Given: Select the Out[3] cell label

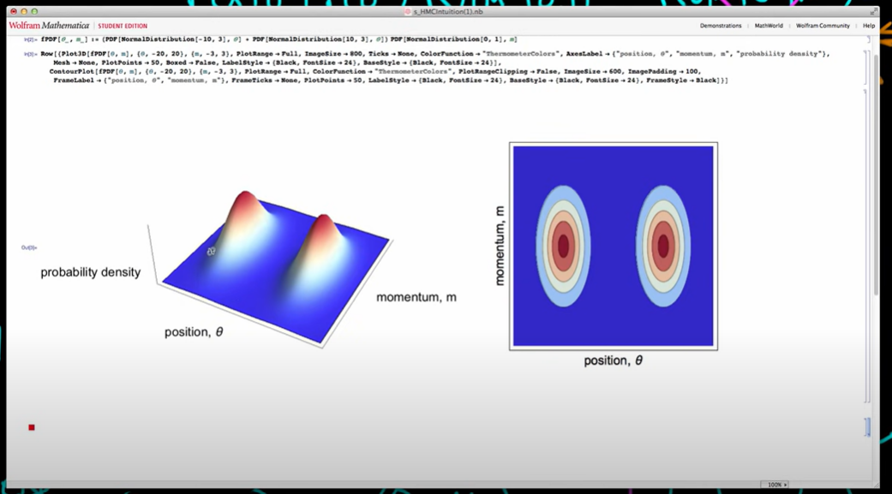Looking at the screenshot, I should pyautogui.click(x=29, y=247).
